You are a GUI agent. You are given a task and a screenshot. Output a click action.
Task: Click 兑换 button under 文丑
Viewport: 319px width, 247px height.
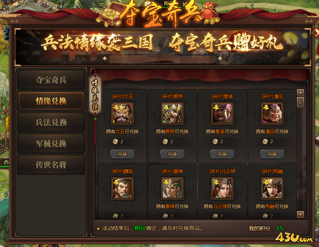tap(122, 154)
